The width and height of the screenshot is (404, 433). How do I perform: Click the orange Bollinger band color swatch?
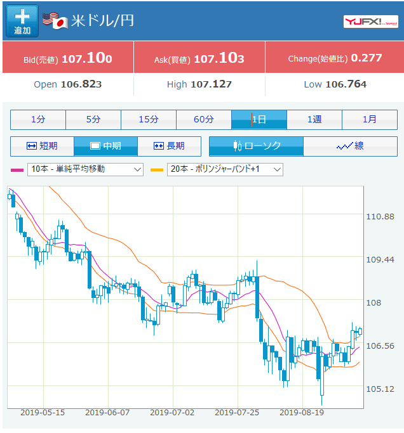tap(157, 170)
